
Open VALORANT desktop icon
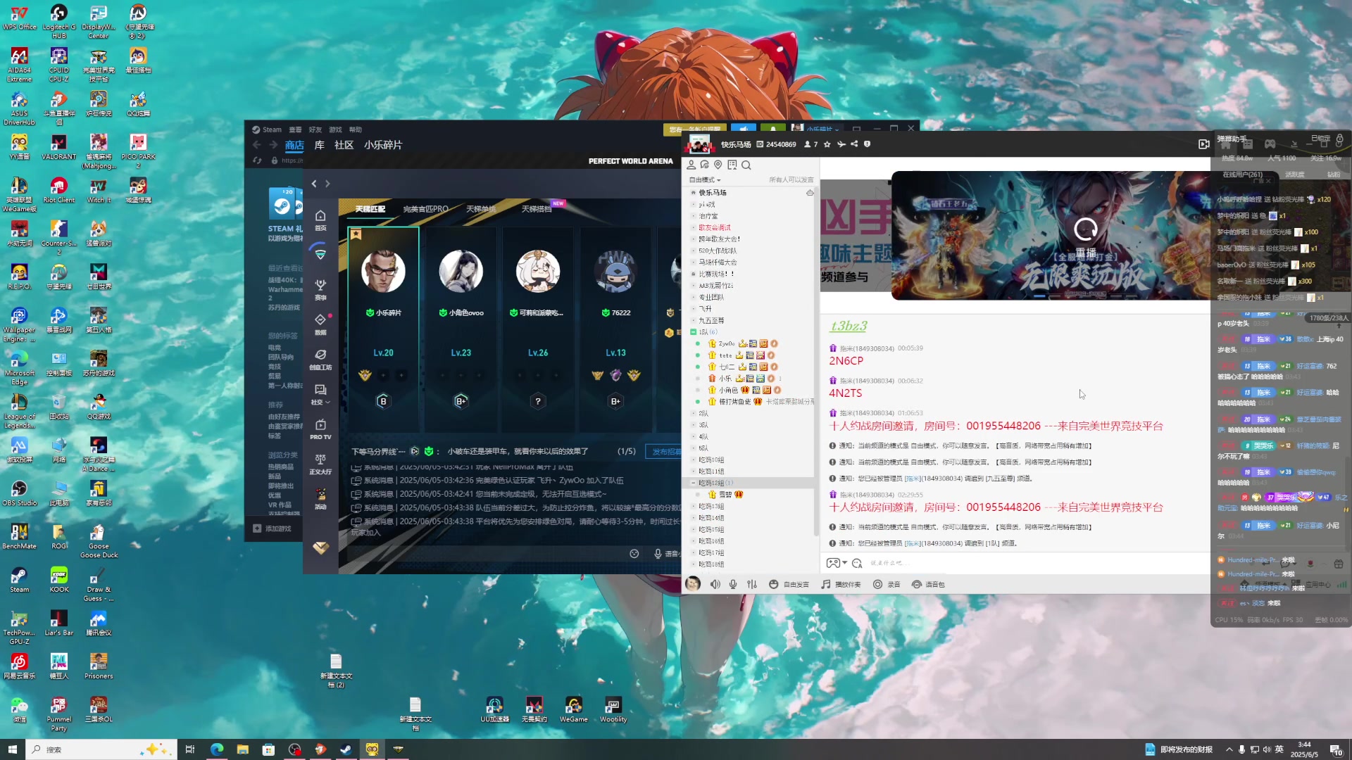pyautogui.click(x=59, y=147)
